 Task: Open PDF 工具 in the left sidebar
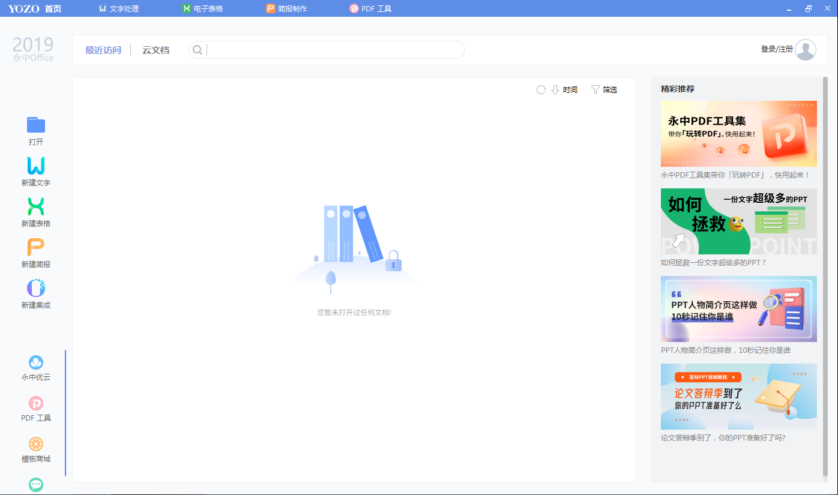36,403
